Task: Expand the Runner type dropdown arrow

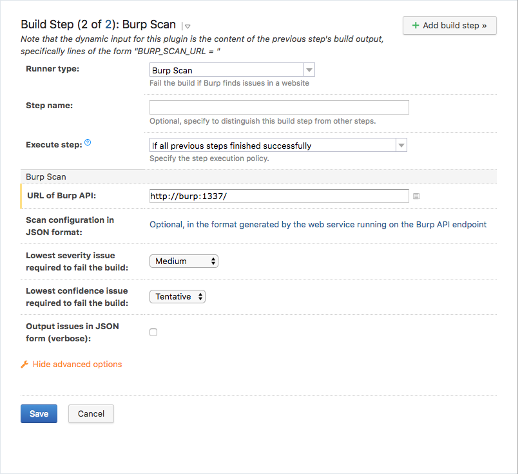Action: tap(309, 70)
